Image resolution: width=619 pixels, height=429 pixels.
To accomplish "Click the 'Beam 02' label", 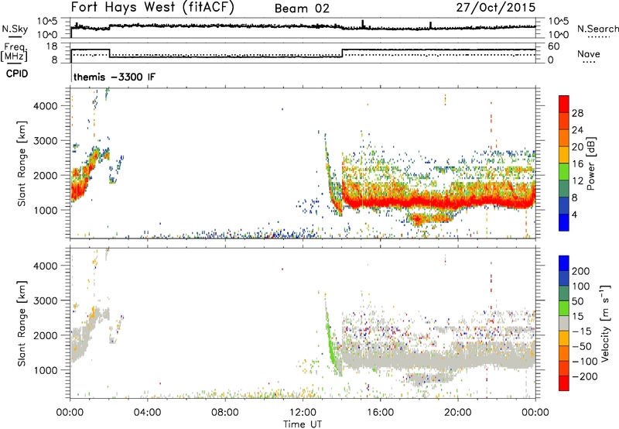I will (302, 9).
